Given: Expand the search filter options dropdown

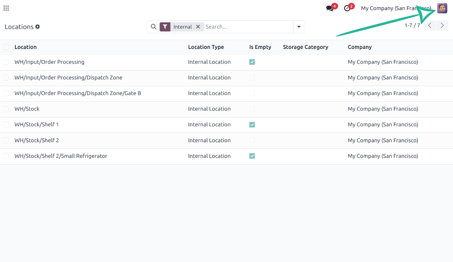Looking at the screenshot, I should [299, 27].
